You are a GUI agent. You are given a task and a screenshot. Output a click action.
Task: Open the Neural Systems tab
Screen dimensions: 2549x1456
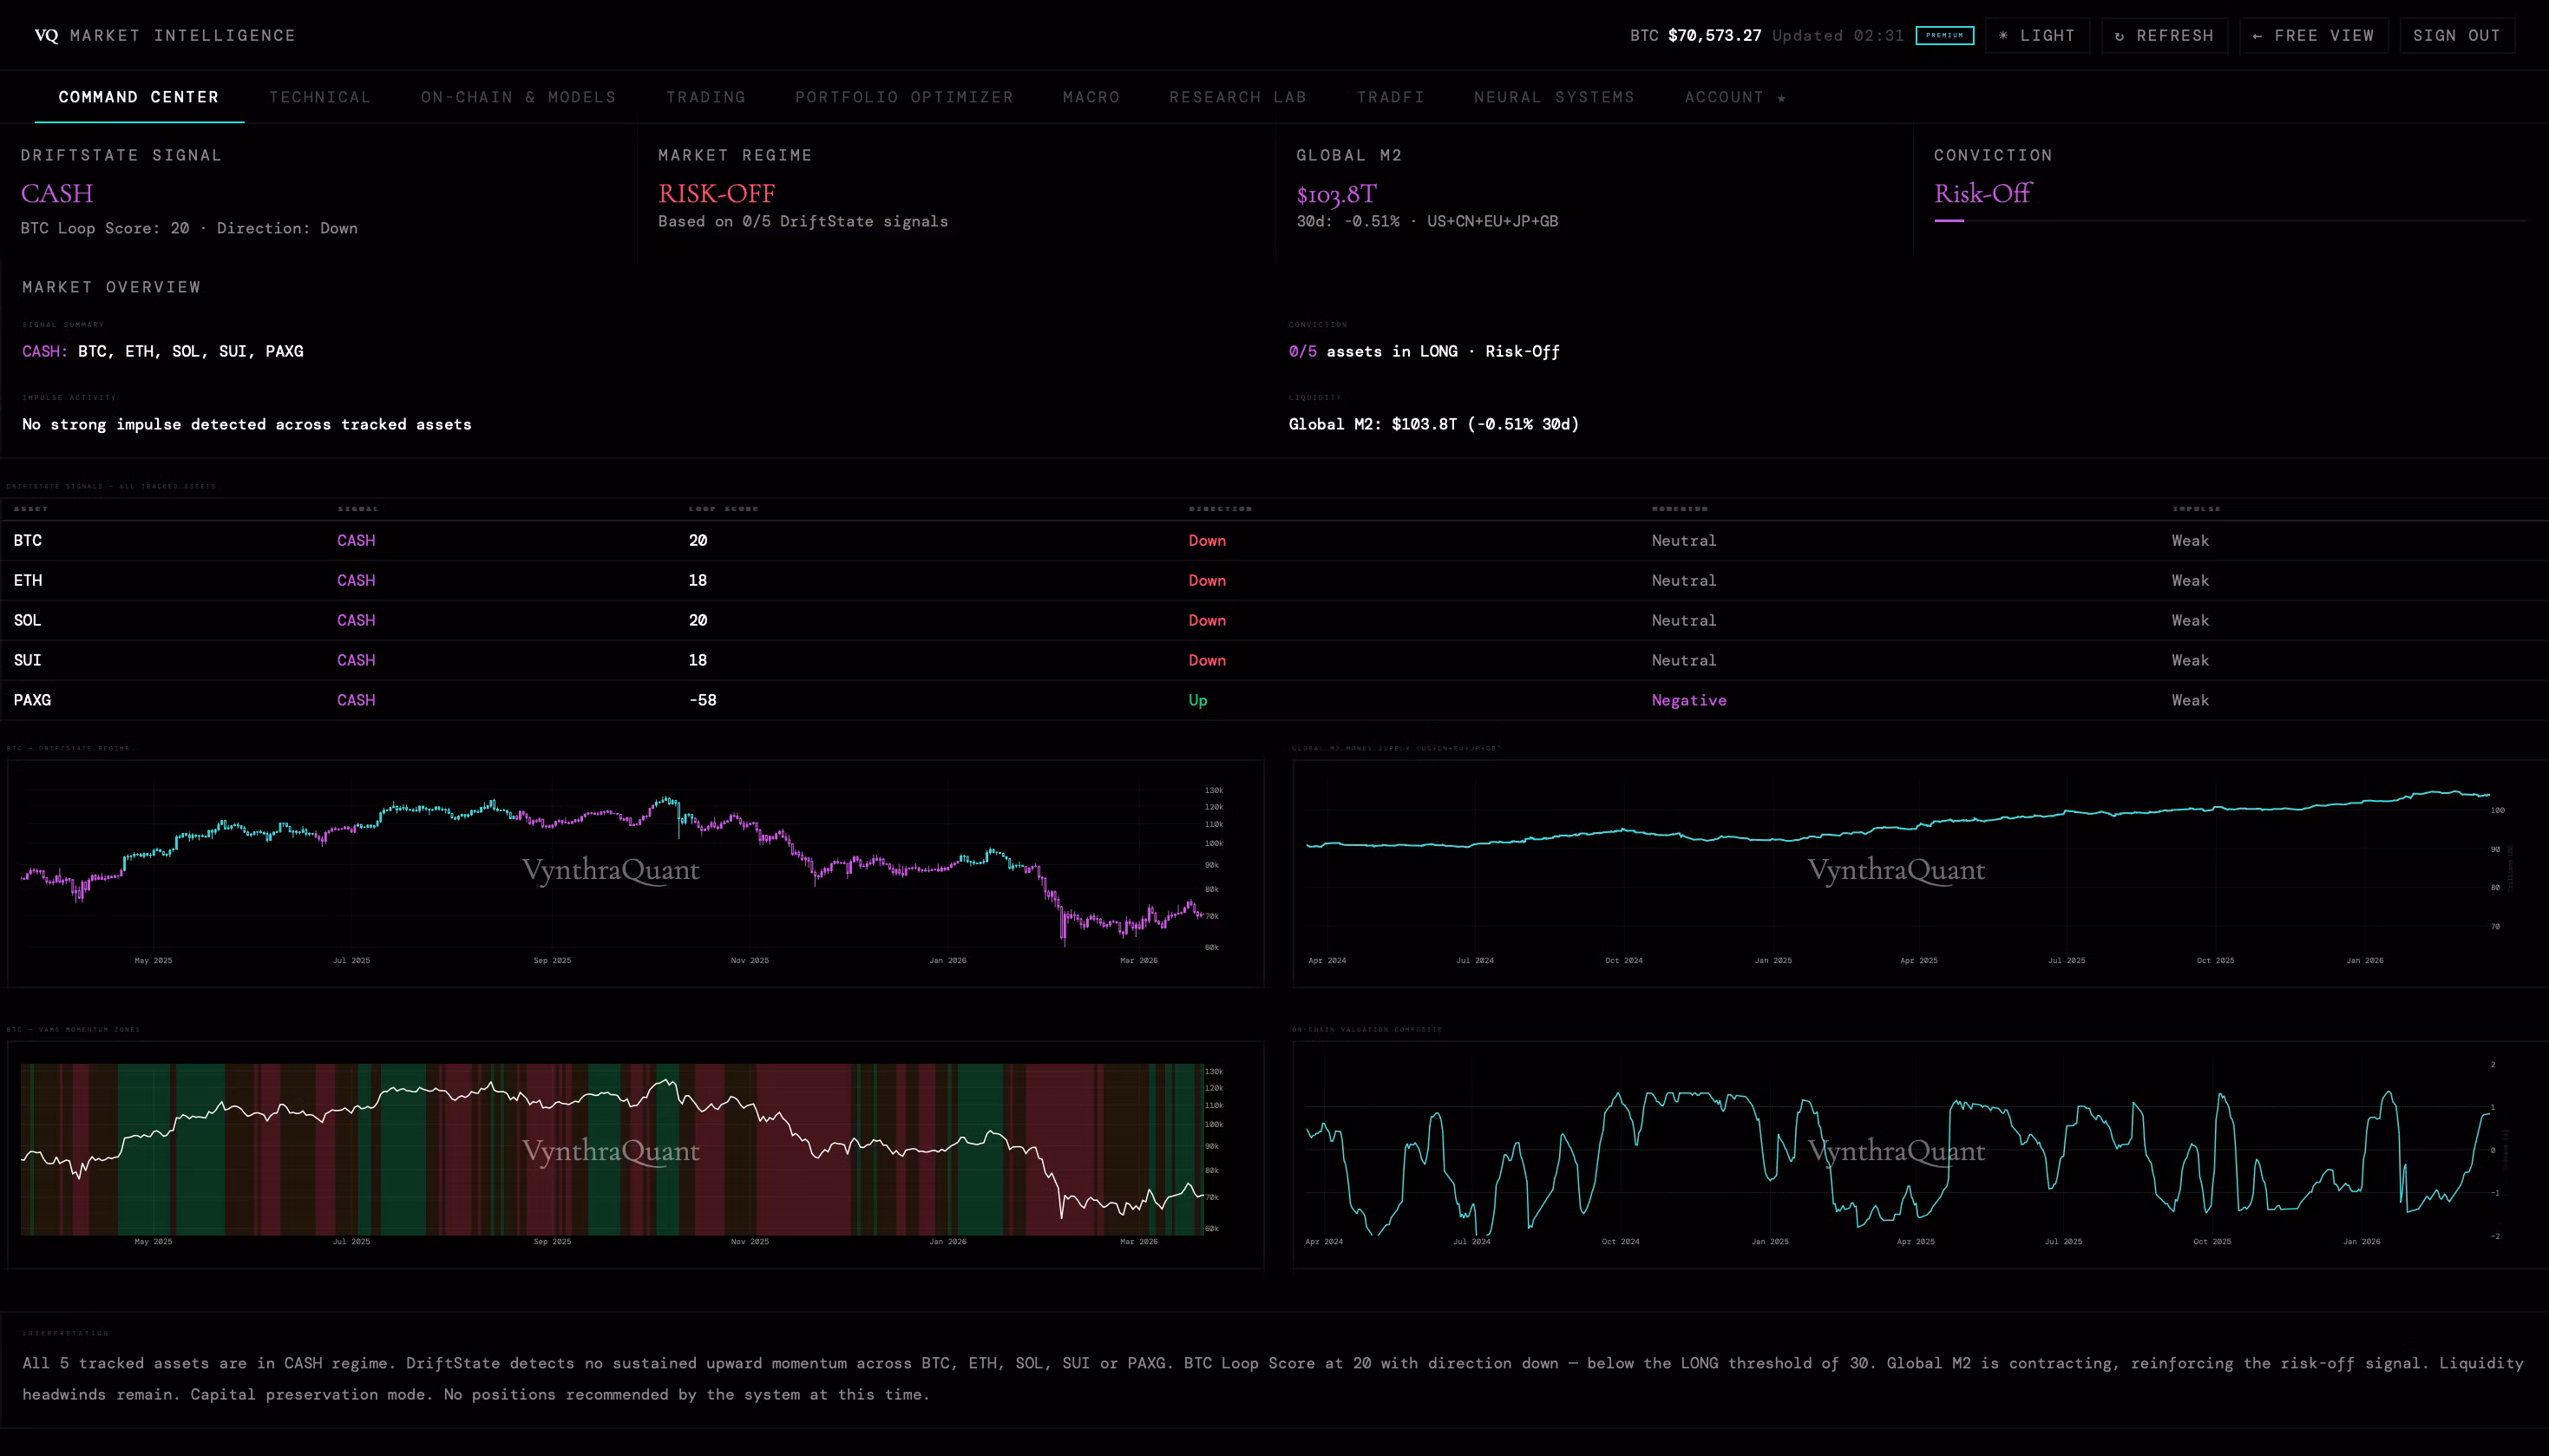[x=1553, y=97]
